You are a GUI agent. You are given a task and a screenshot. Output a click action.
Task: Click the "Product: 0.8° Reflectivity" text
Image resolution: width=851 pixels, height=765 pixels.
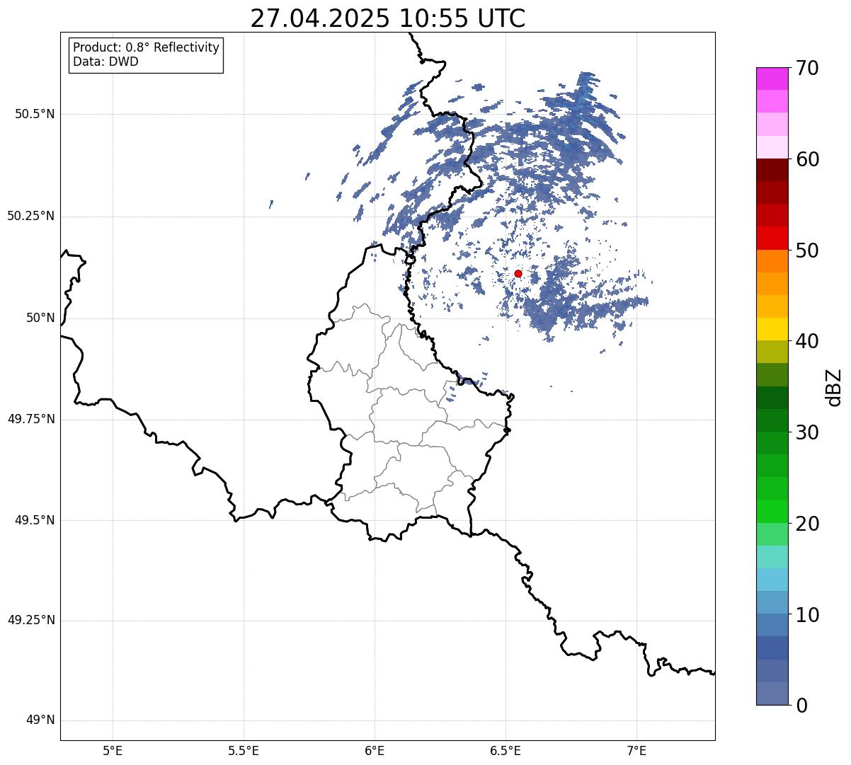[x=147, y=47]
